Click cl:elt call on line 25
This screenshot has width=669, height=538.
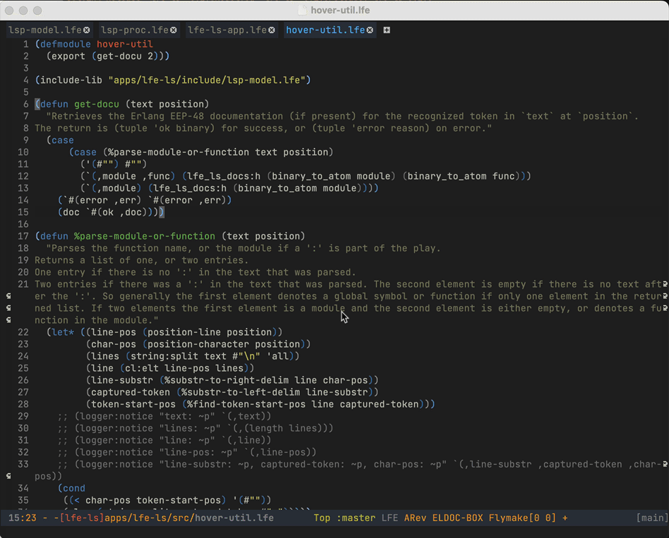click(142, 368)
